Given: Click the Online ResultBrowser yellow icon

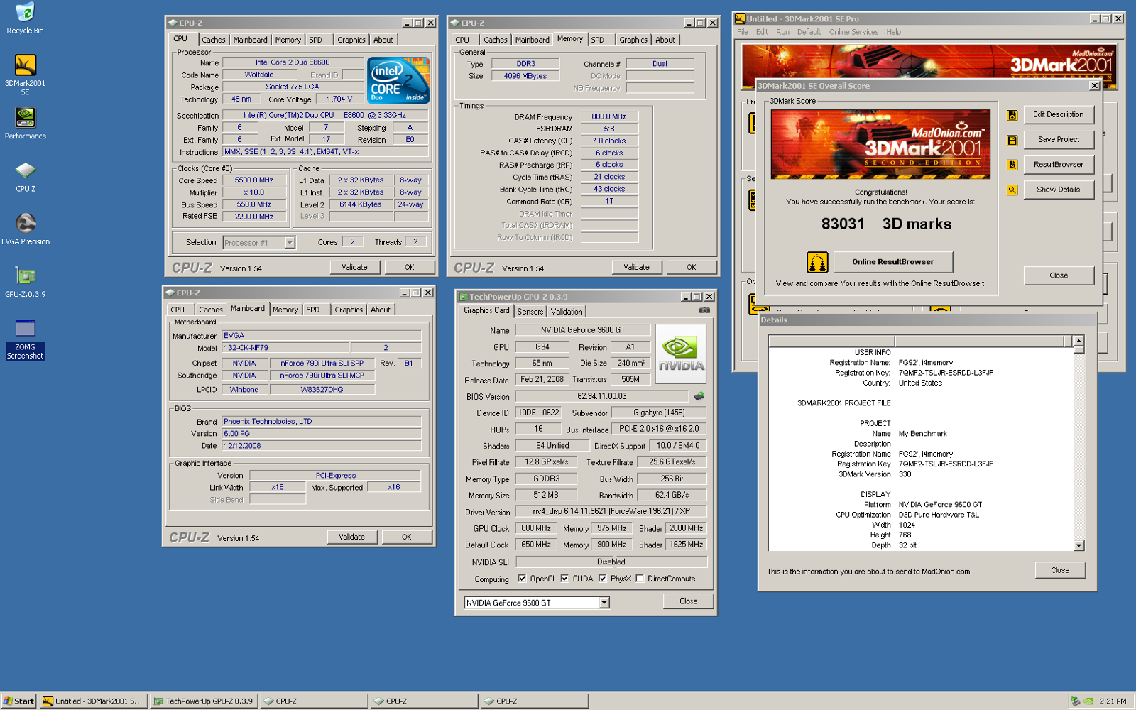Looking at the screenshot, I should 817,262.
